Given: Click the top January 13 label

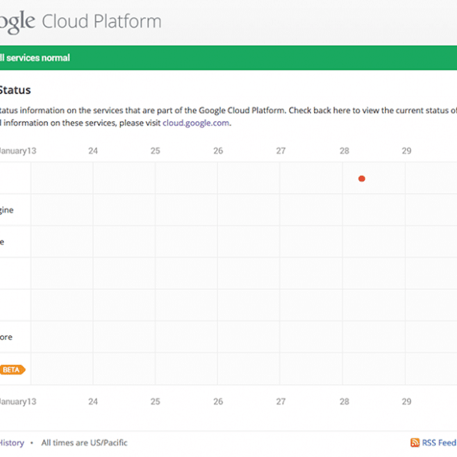Looking at the screenshot, I should coord(18,151).
